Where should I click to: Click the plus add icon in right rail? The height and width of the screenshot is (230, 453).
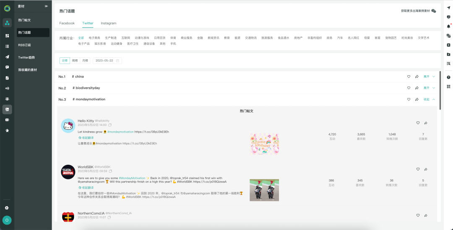pyautogui.click(x=448, y=45)
